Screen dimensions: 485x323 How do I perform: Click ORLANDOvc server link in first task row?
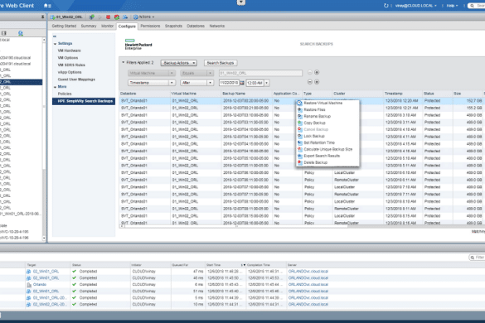pos(308,272)
